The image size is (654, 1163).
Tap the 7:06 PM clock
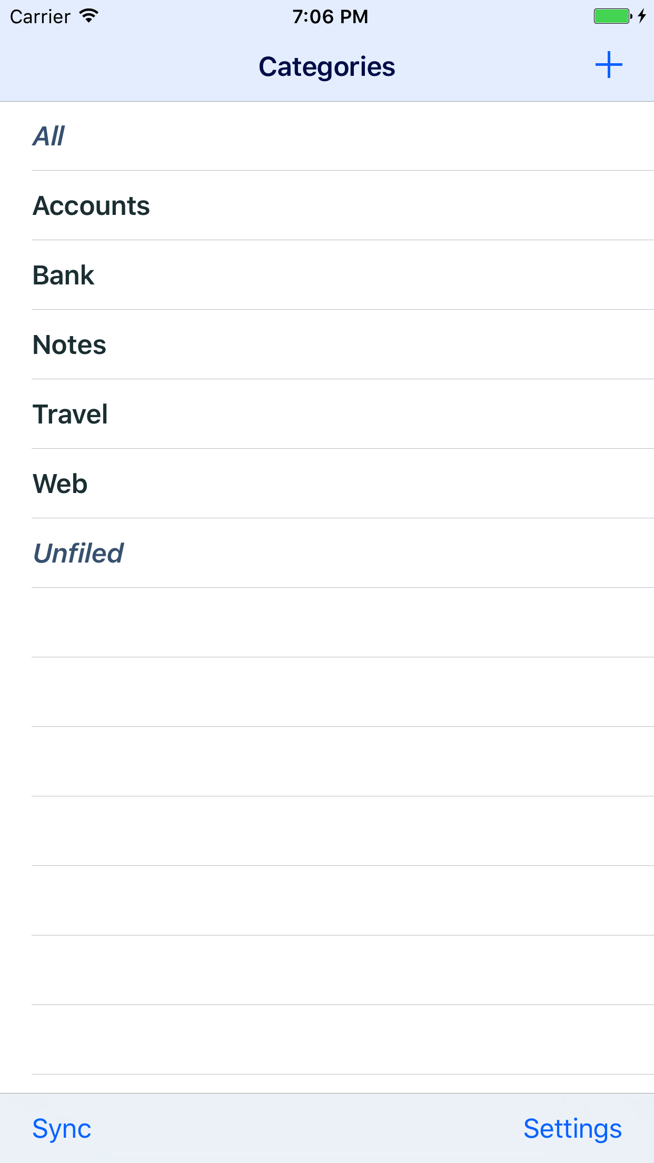tap(330, 16)
